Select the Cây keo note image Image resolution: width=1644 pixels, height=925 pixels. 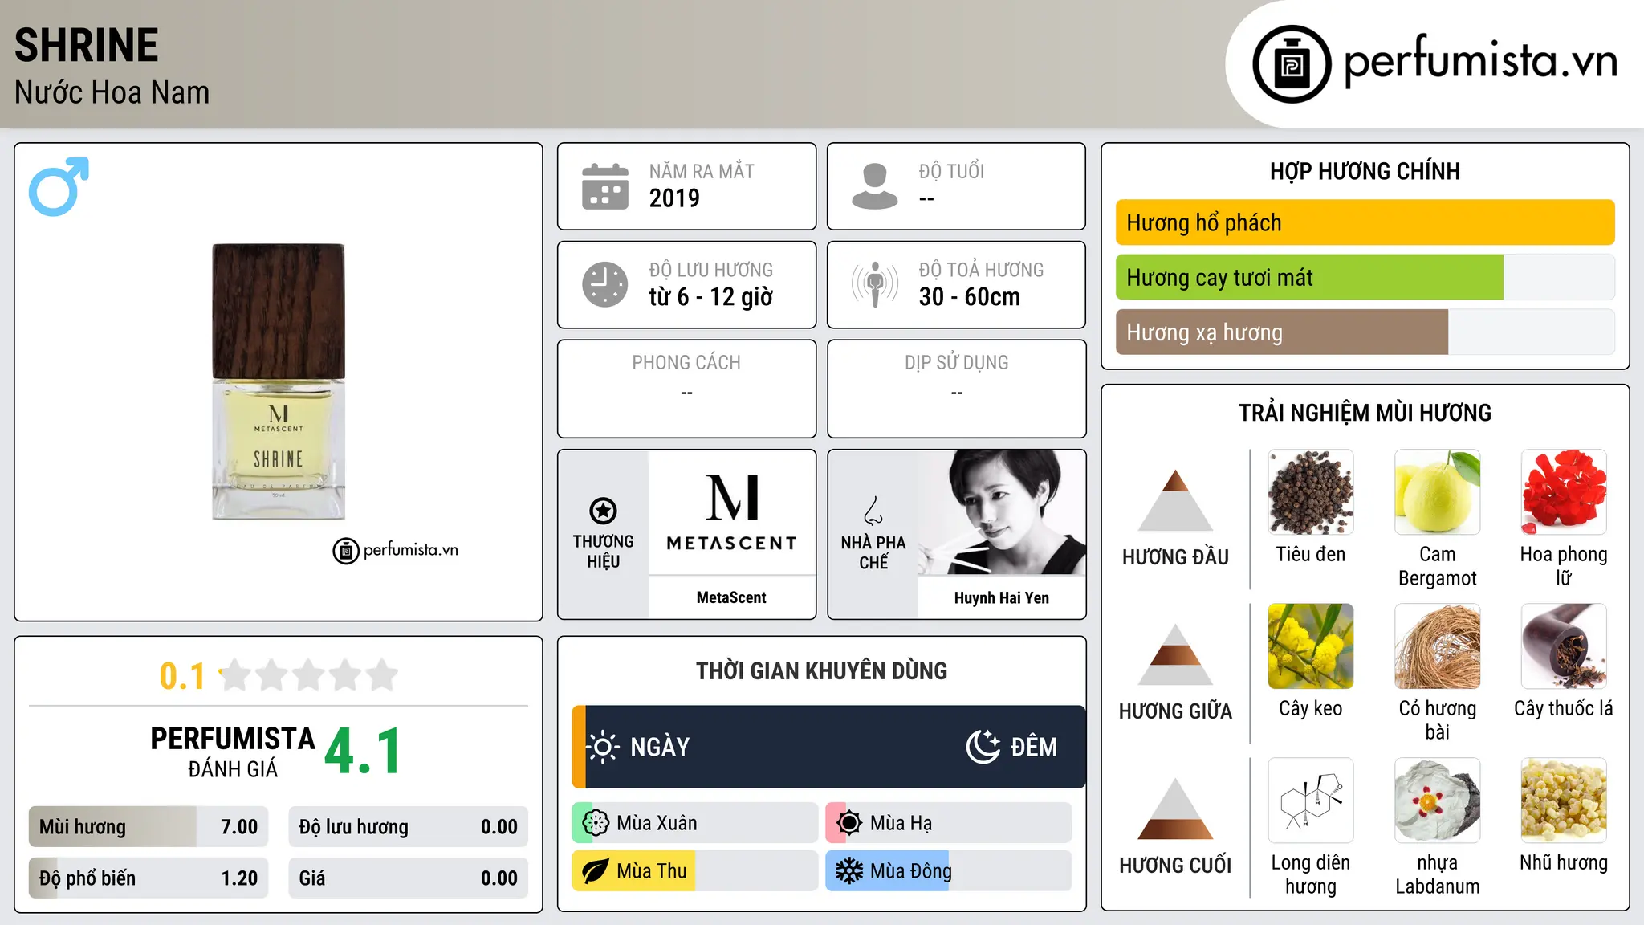point(1311,646)
